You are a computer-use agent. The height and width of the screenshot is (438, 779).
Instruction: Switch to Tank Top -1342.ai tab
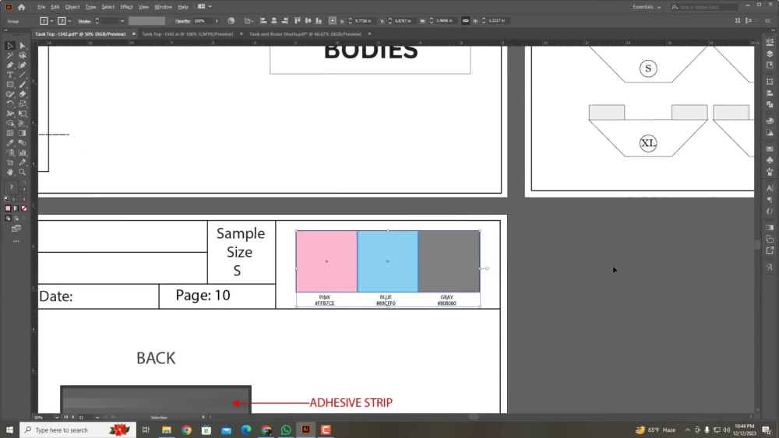(187, 34)
